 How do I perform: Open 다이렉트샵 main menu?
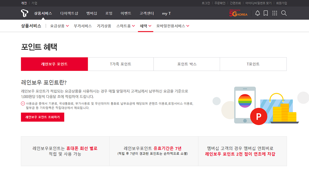coord(69,13)
